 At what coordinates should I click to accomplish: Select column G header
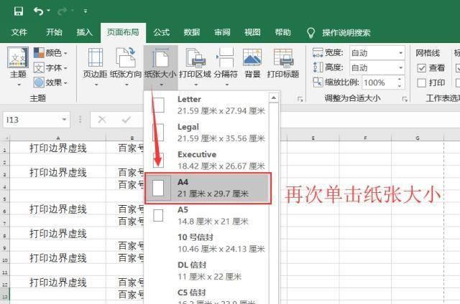pyautogui.click(x=418, y=138)
